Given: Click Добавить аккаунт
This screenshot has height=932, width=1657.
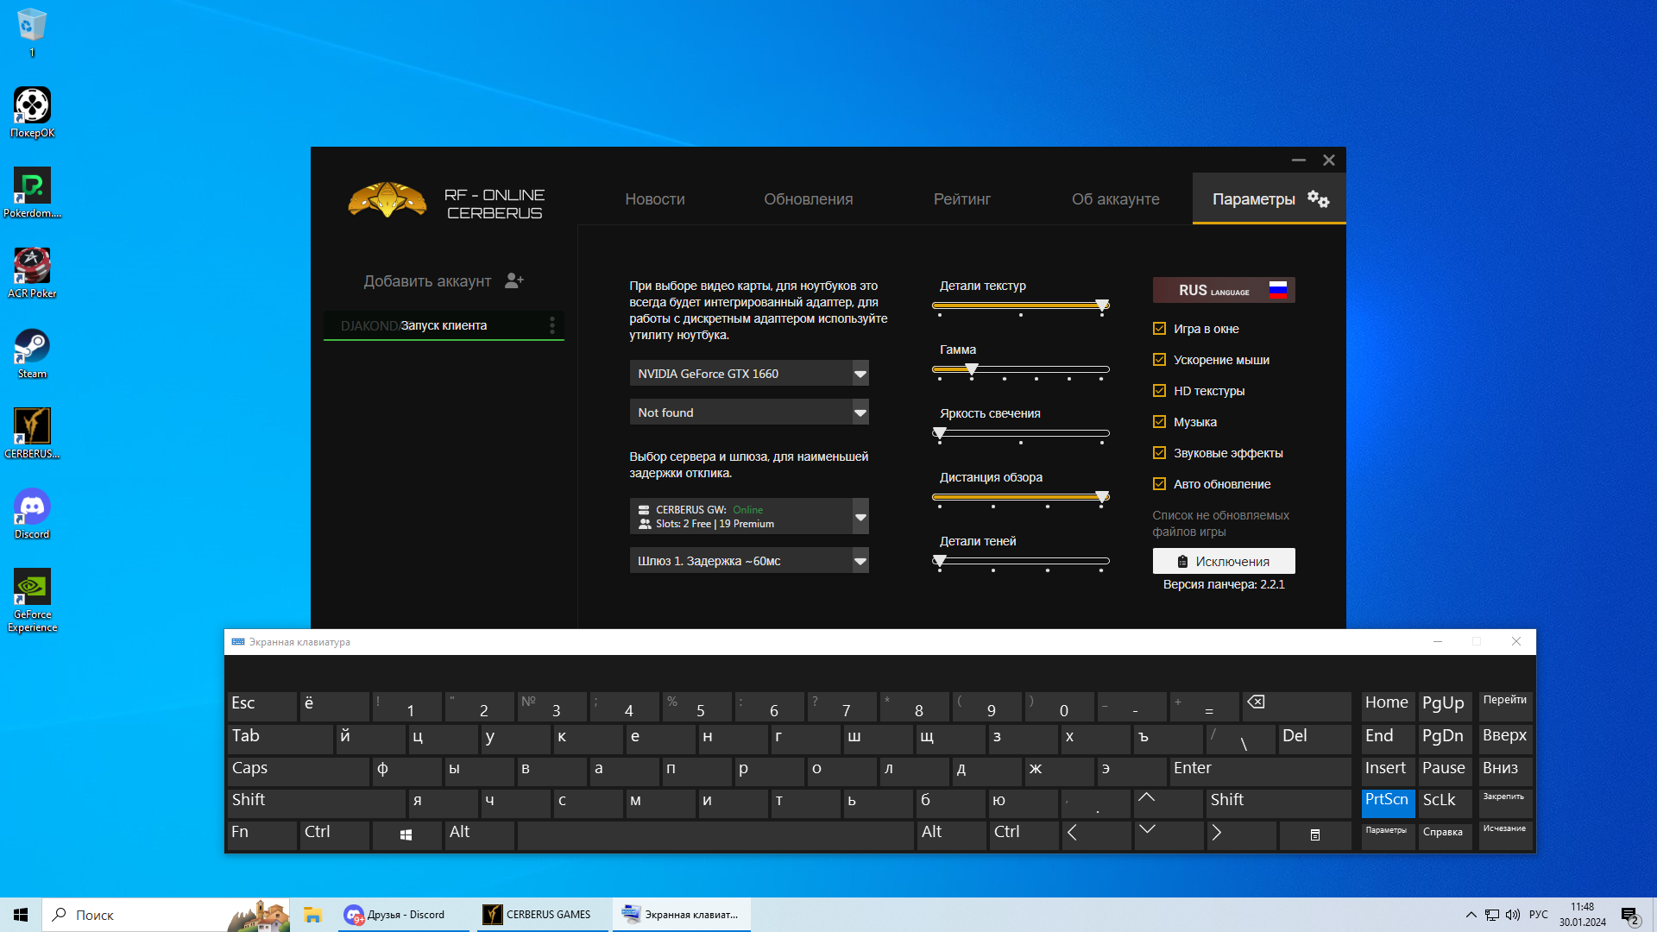Looking at the screenshot, I should click(x=444, y=281).
